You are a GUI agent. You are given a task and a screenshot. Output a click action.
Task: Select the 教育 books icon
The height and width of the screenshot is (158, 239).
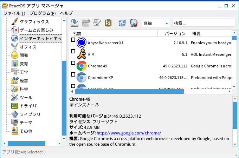pos(15,64)
